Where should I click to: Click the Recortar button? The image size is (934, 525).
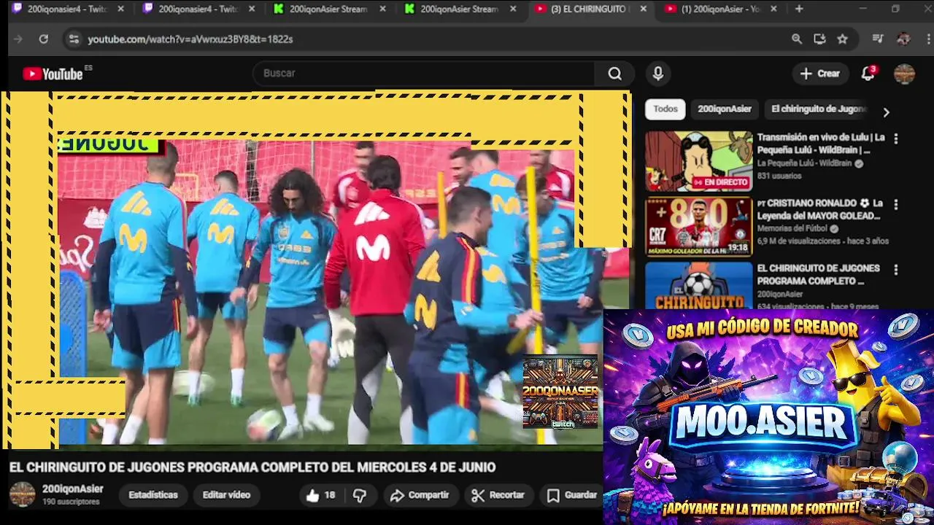498,495
